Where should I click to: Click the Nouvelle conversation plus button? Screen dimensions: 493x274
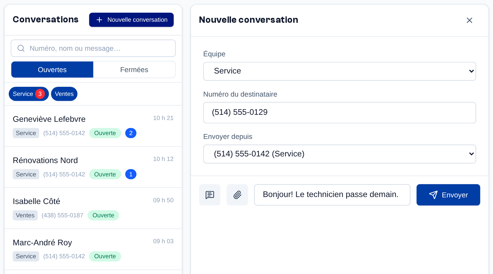tap(131, 20)
